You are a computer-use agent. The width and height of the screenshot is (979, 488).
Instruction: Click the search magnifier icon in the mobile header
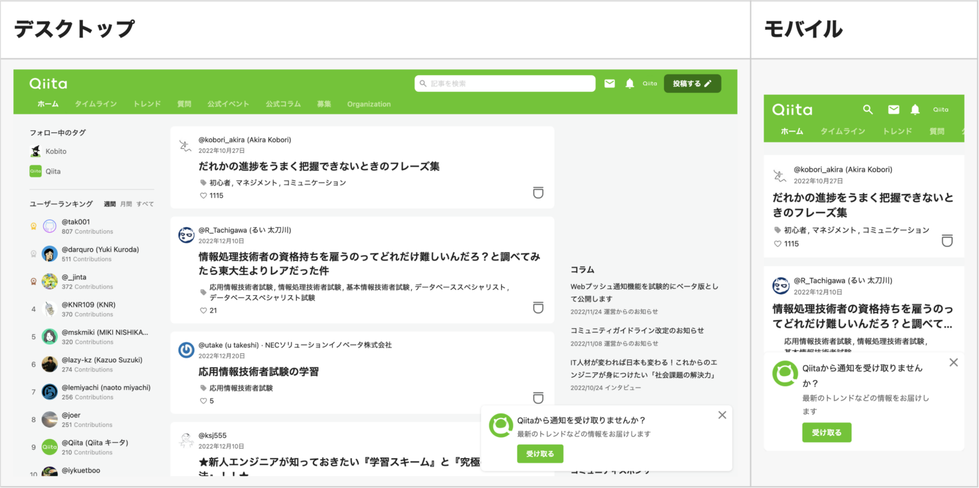coord(868,109)
